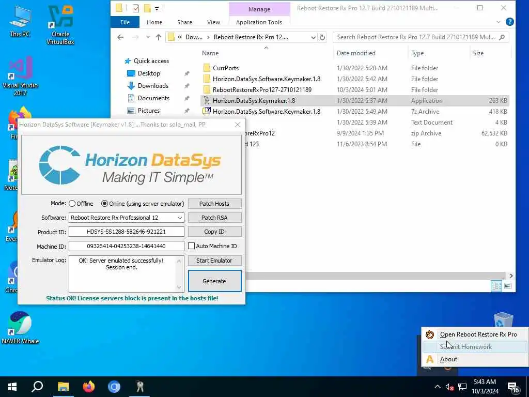This screenshot has width=529, height=397.
Task: Click the Copy ID button
Action: click(x=214, y=232)
